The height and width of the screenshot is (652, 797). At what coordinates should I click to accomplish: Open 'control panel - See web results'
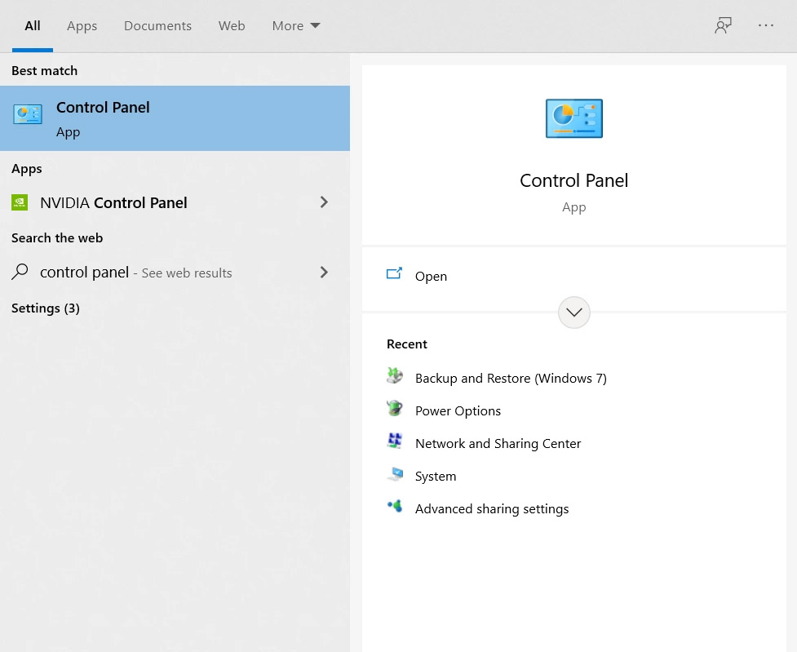point(135,273)
